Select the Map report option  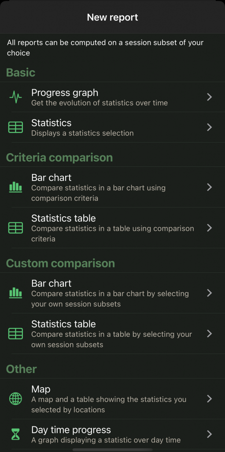point(113,399)
